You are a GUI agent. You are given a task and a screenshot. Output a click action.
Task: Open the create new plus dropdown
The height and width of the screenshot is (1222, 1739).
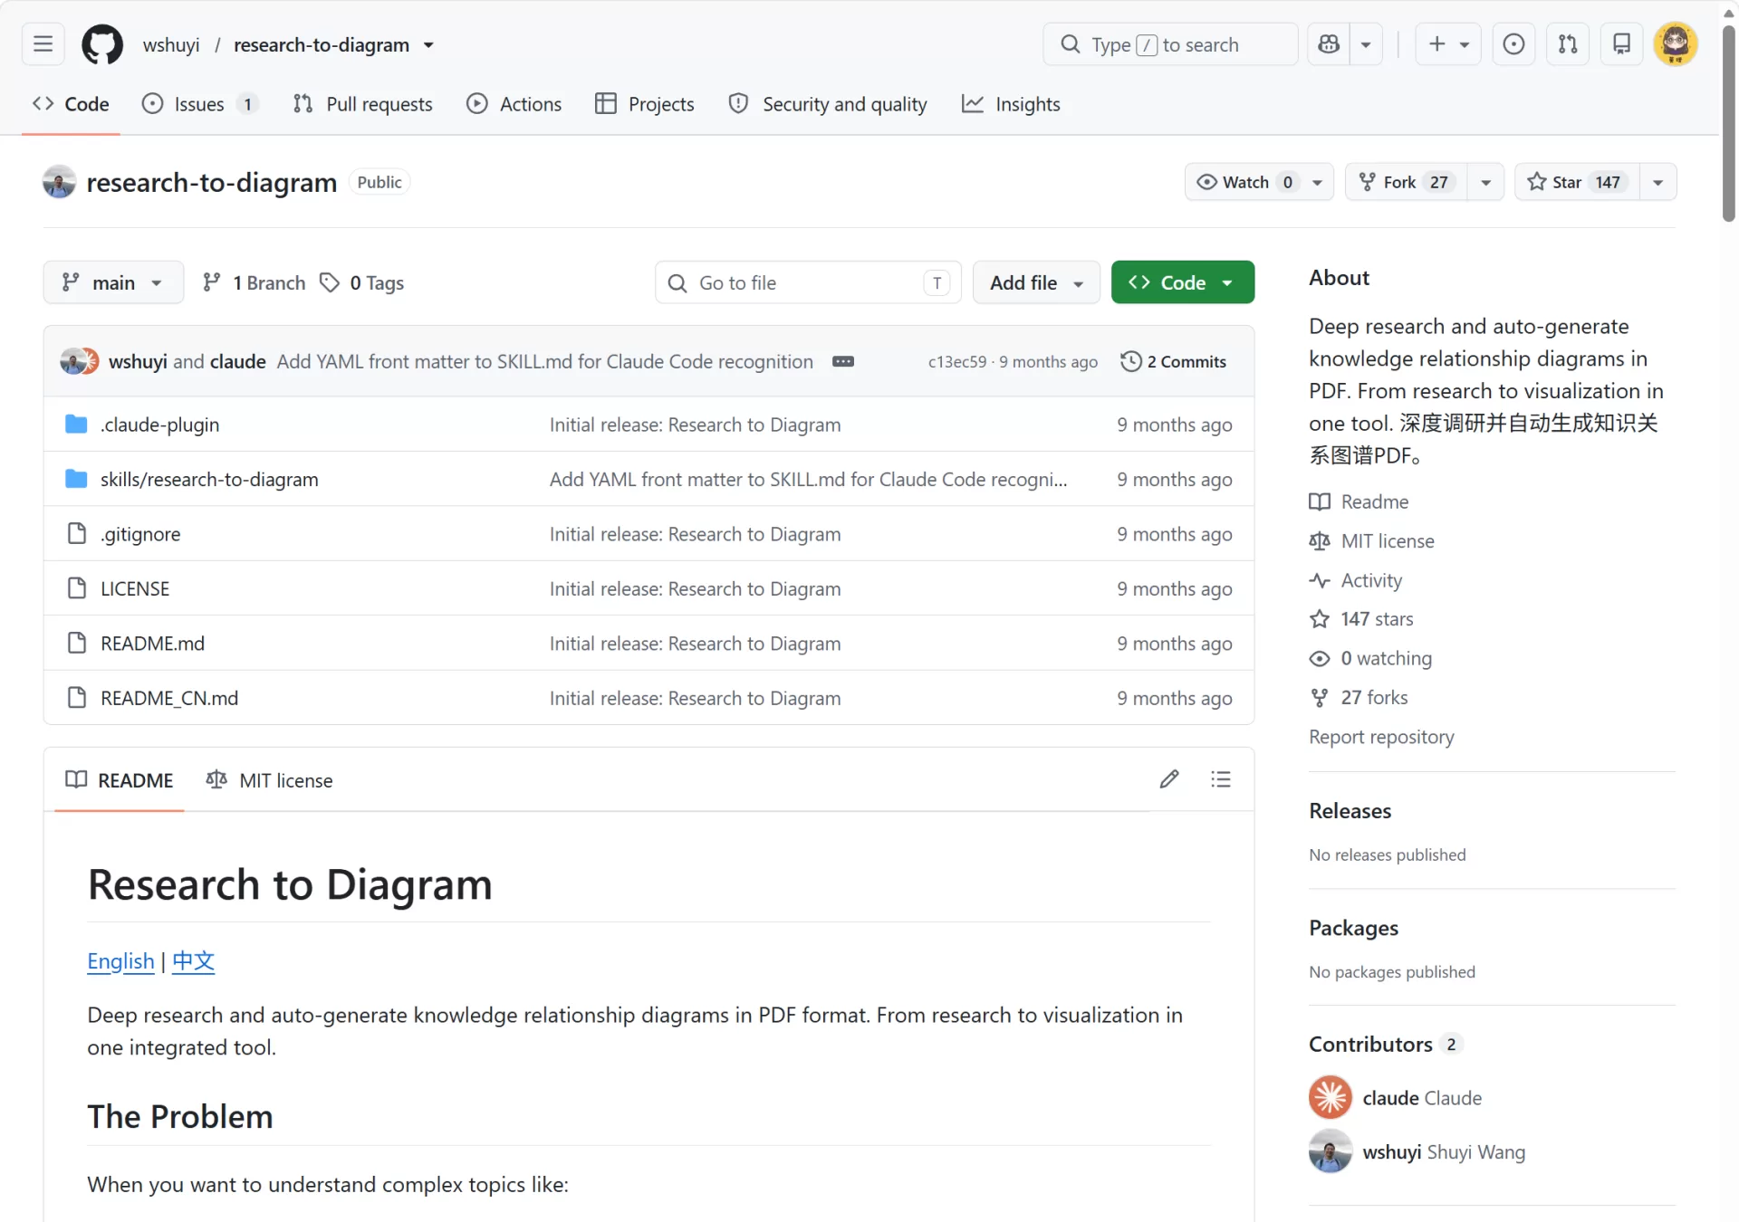pyautogui.click(x=1447, y=44)
